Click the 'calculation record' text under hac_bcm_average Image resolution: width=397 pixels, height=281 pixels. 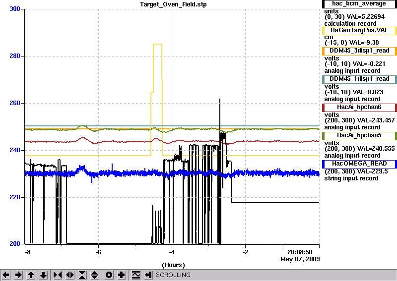click(x=350, y=24)
